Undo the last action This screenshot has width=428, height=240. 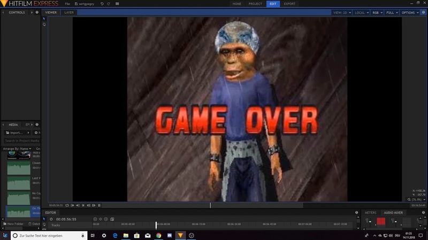[x=102, y=4]
